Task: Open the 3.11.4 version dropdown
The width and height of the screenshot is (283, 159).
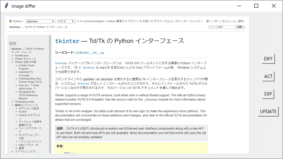Action: (66, 21)
